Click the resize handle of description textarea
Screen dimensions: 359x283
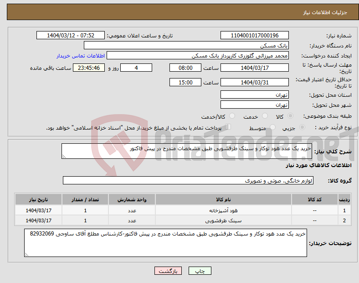(64, 157)
